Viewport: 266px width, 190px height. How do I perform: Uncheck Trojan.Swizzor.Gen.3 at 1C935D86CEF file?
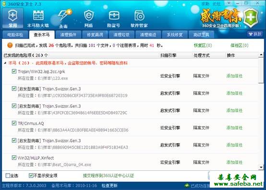tap(14, 89)
